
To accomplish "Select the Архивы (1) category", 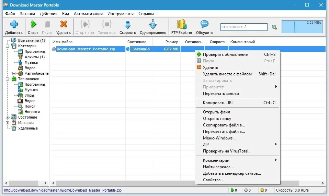I will point(35,57).
